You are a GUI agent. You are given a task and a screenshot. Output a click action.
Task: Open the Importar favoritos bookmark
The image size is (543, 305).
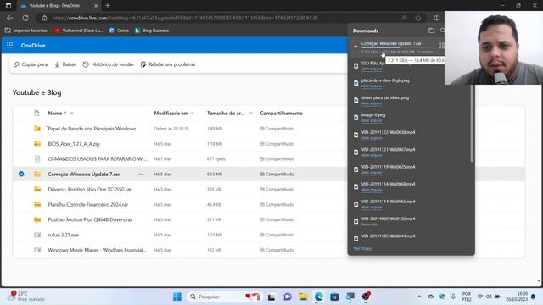point(26,30)
